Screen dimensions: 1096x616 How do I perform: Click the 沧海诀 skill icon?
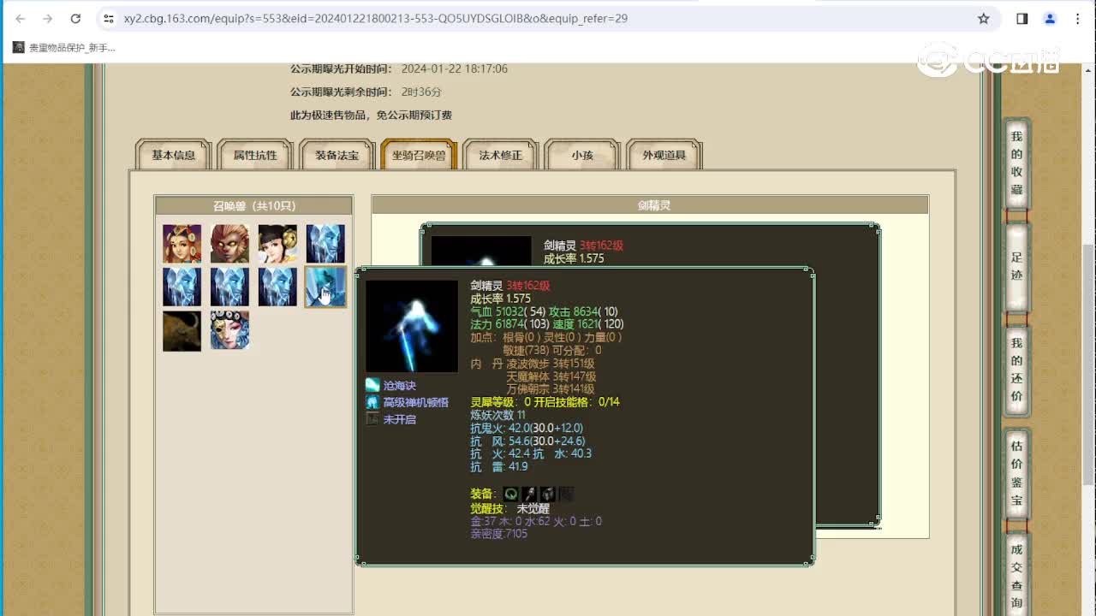coord(372,386)
